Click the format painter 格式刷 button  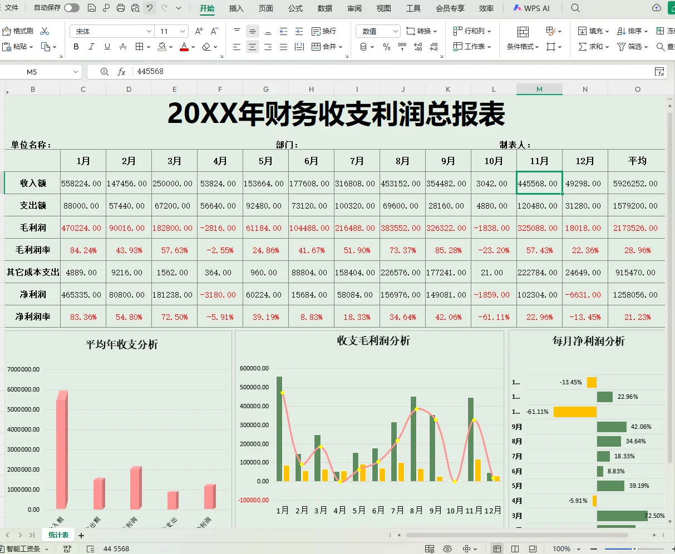click(18, 31)
